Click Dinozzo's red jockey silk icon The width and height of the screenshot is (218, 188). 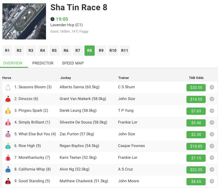tap(8, 99)
